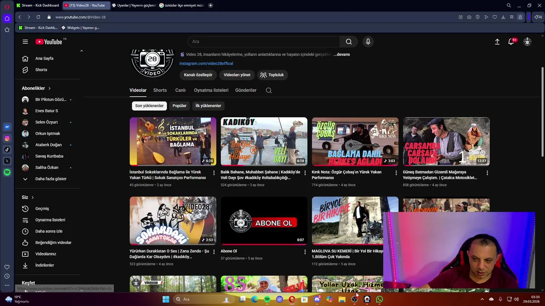Open Windows Start menu
545x306 pixels.
pos(166,299)
